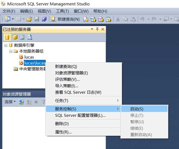
Task: Click the 对象资源管理器 panel title
Action: [17, 94]
